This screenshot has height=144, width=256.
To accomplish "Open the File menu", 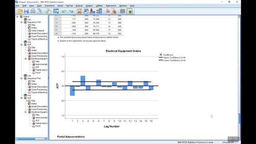I will (x=18, y=6).
